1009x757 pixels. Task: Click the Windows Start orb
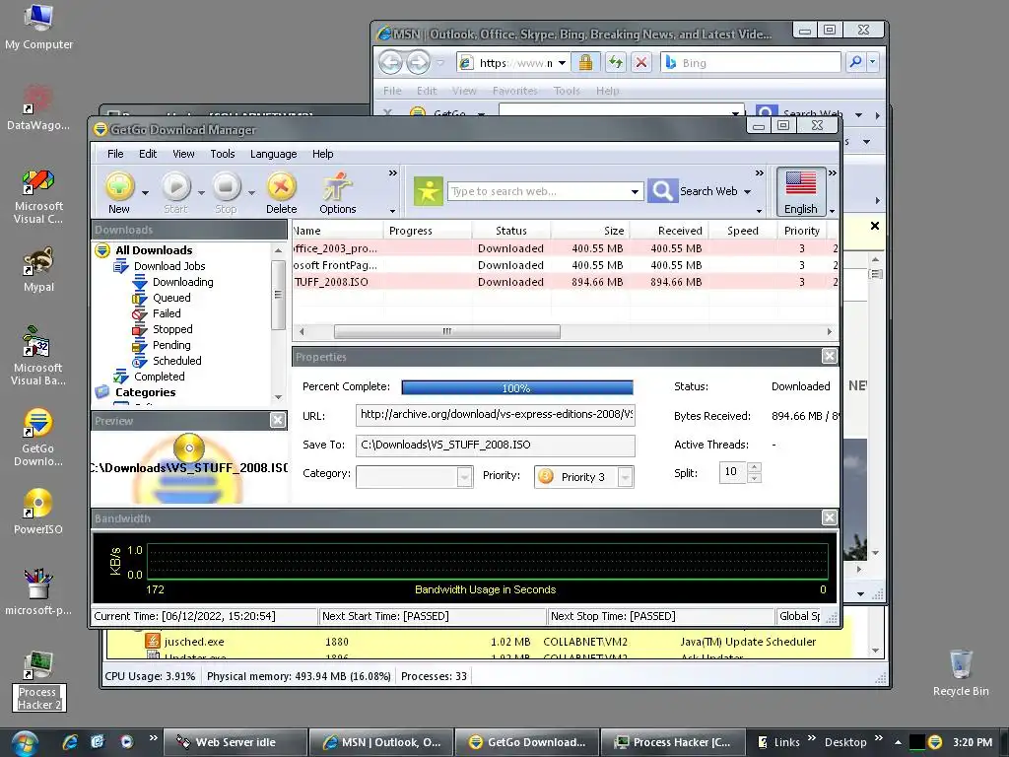pos(25,743)
